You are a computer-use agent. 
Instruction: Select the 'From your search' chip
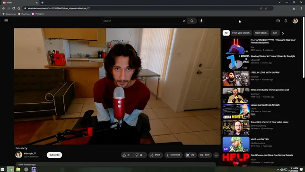coord(241,33)
